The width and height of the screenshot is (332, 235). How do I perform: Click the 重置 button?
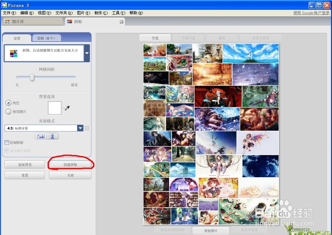[x=25, y=175]
